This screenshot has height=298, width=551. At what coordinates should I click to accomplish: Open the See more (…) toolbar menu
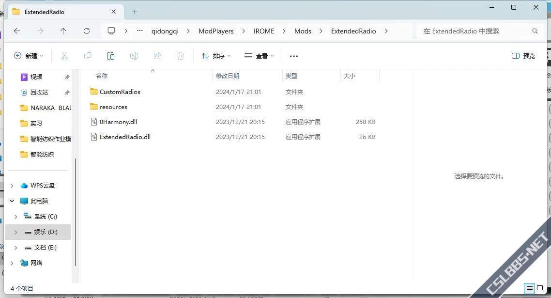[x=294, y=56]
